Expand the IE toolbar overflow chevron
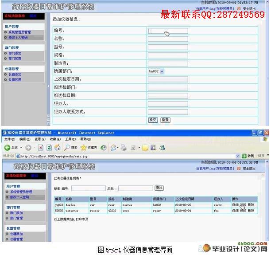The image size is (271, 255). [x=268, y=155]
